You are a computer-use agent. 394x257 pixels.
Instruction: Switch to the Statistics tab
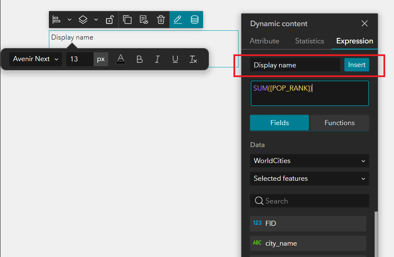click(309, 41)
